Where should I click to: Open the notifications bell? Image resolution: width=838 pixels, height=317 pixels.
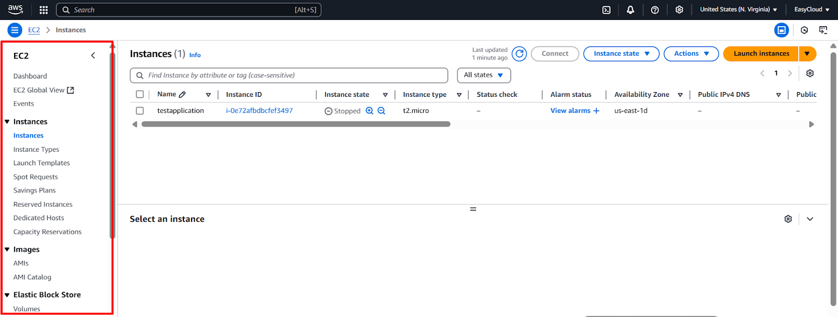click(x=631, y=10)
